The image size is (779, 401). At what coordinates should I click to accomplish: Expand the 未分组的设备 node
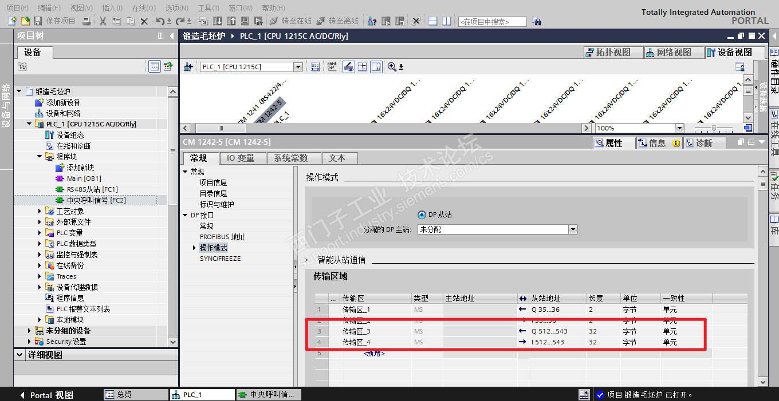tap(29, 331)
